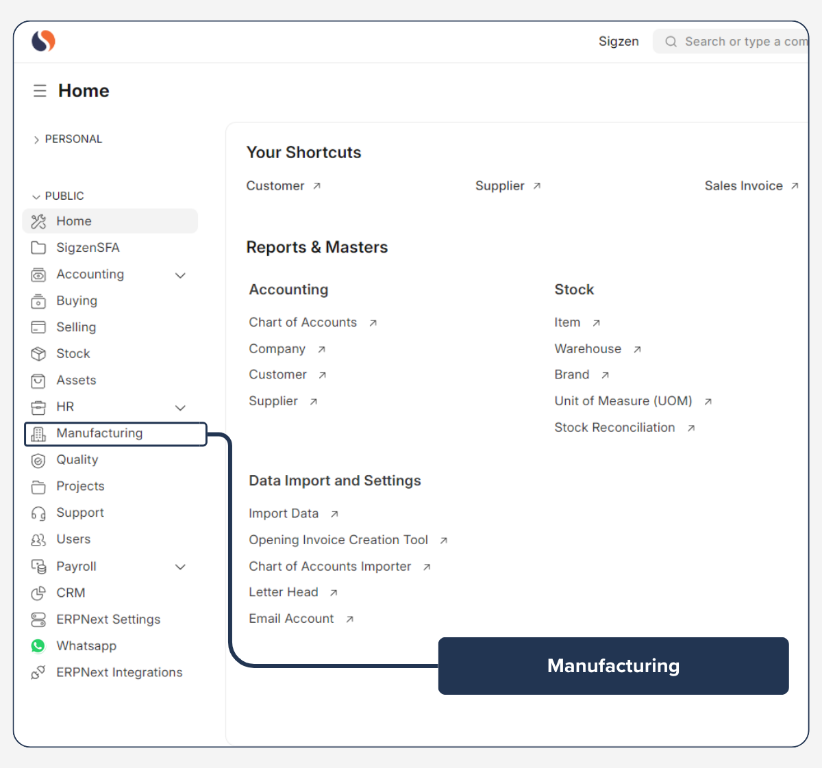The width and height of the screenshot is (822, 768).
Task: Open the Customer shortcut link
Action: (276, 185)
